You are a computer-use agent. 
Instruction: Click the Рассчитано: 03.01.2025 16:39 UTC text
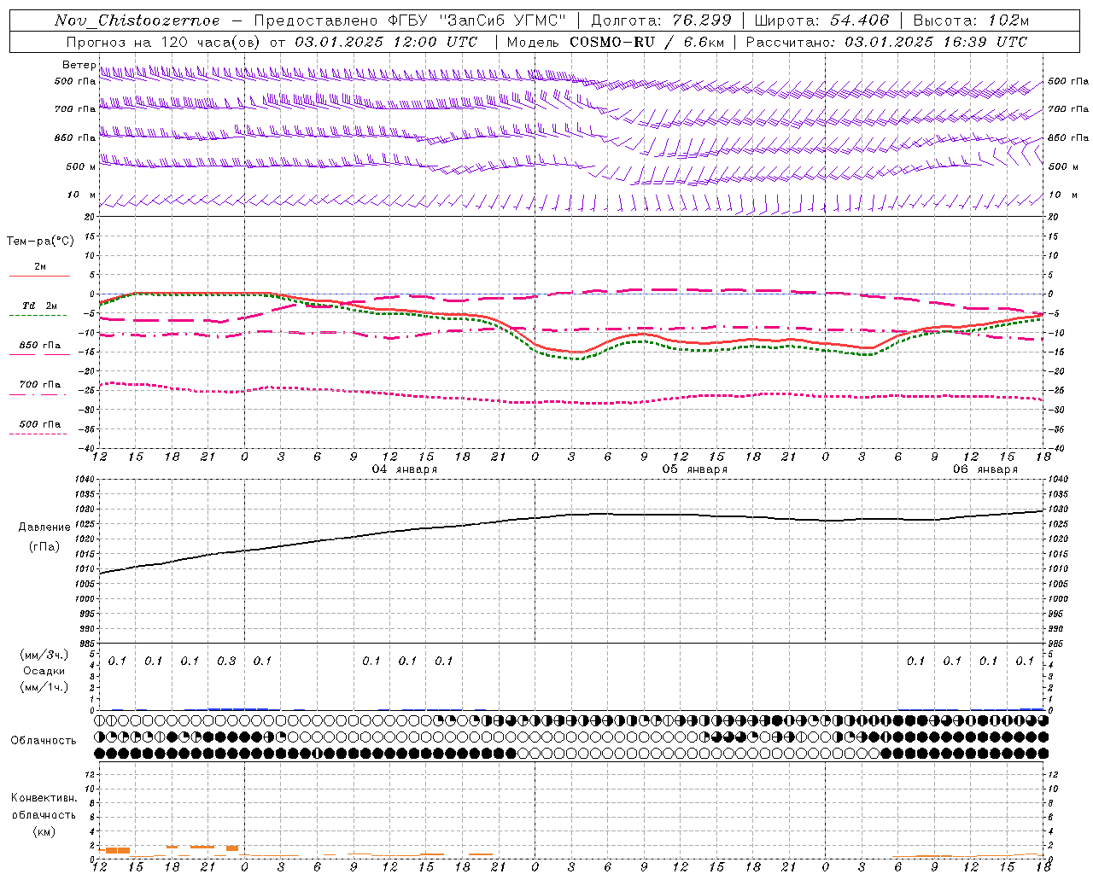point(886,42)
